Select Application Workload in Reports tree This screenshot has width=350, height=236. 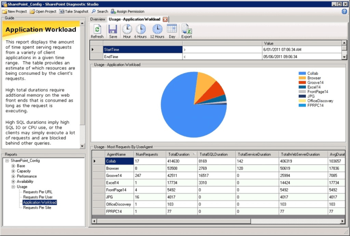click(x=40, y=202)
